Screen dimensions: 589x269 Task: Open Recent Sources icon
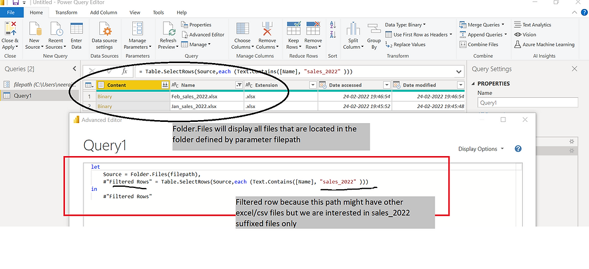point(55,29)
